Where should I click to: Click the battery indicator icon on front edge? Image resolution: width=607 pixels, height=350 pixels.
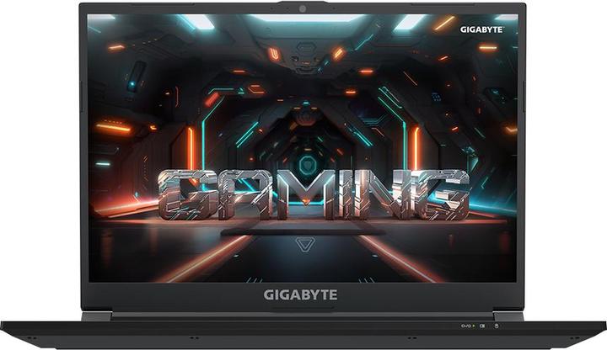tap(482, 326)
